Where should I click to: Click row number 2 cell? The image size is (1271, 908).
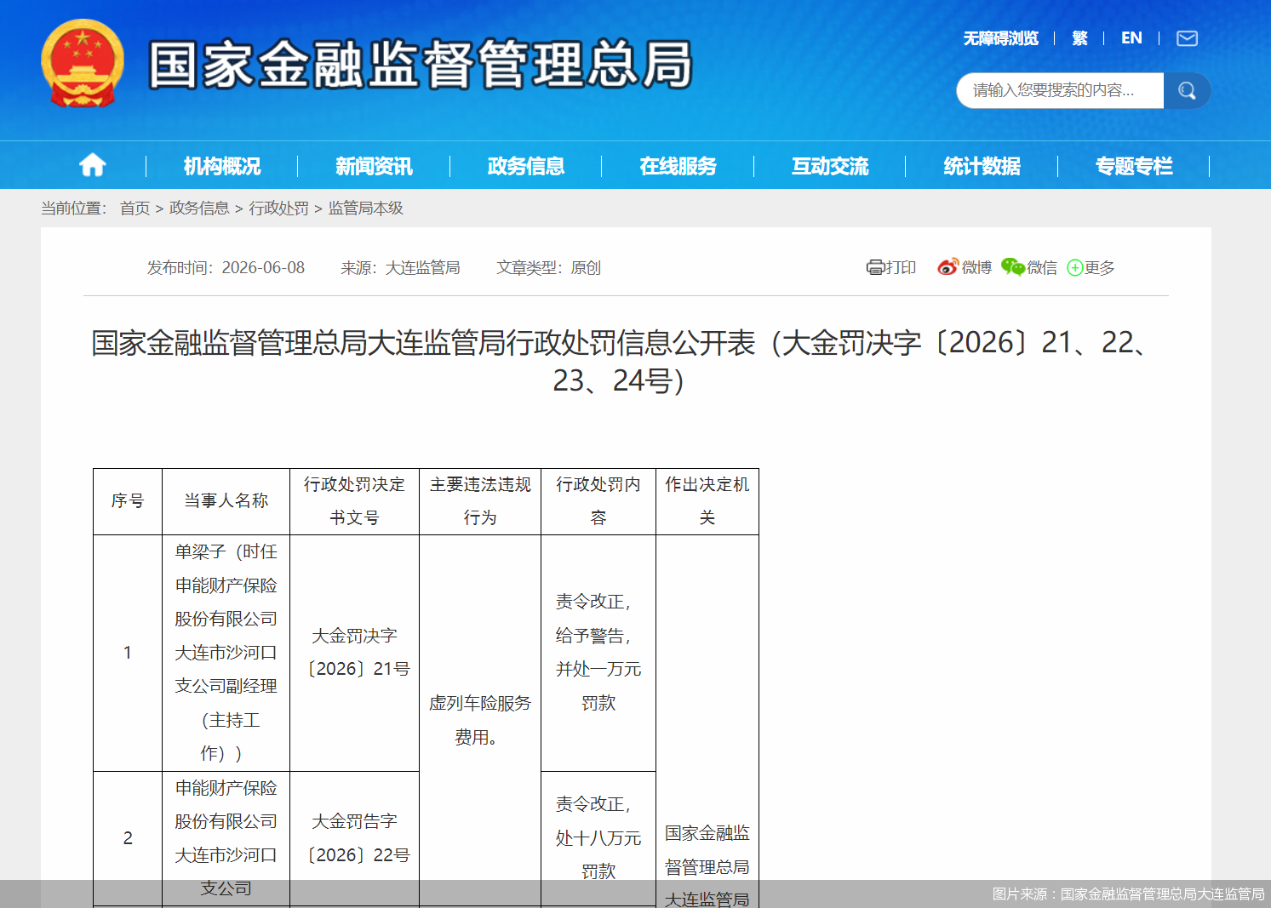(128, 838)
